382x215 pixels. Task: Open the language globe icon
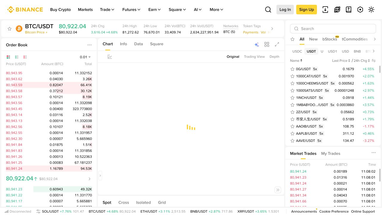click(337, 10)
